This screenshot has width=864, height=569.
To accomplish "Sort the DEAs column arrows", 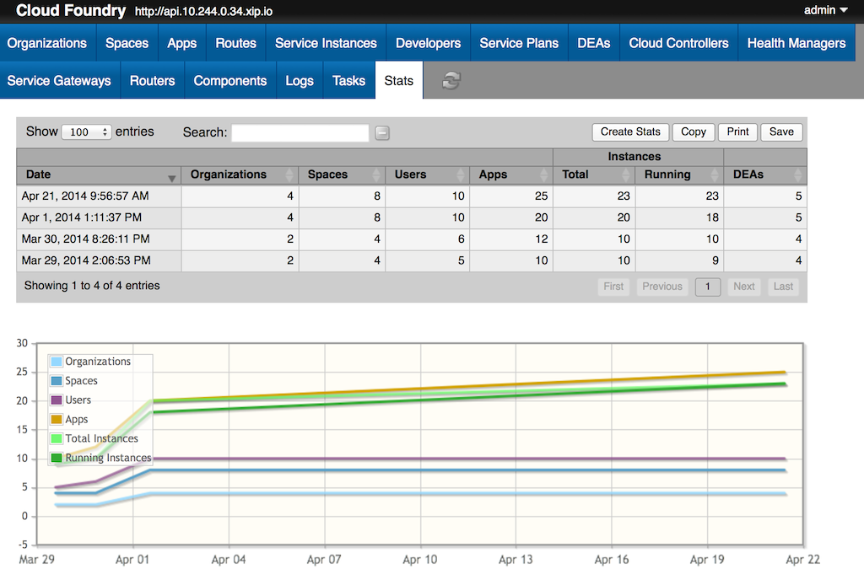I will (x=798, y=175).
